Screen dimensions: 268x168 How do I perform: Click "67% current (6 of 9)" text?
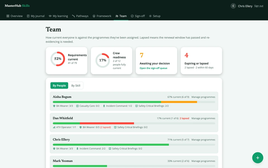coord(178,97)
